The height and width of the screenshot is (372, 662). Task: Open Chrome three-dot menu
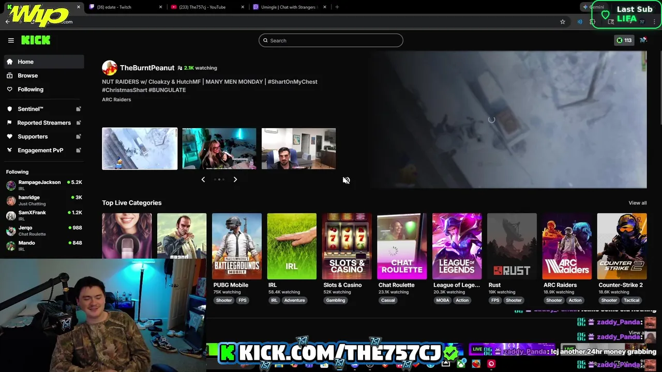click(654, 22)
